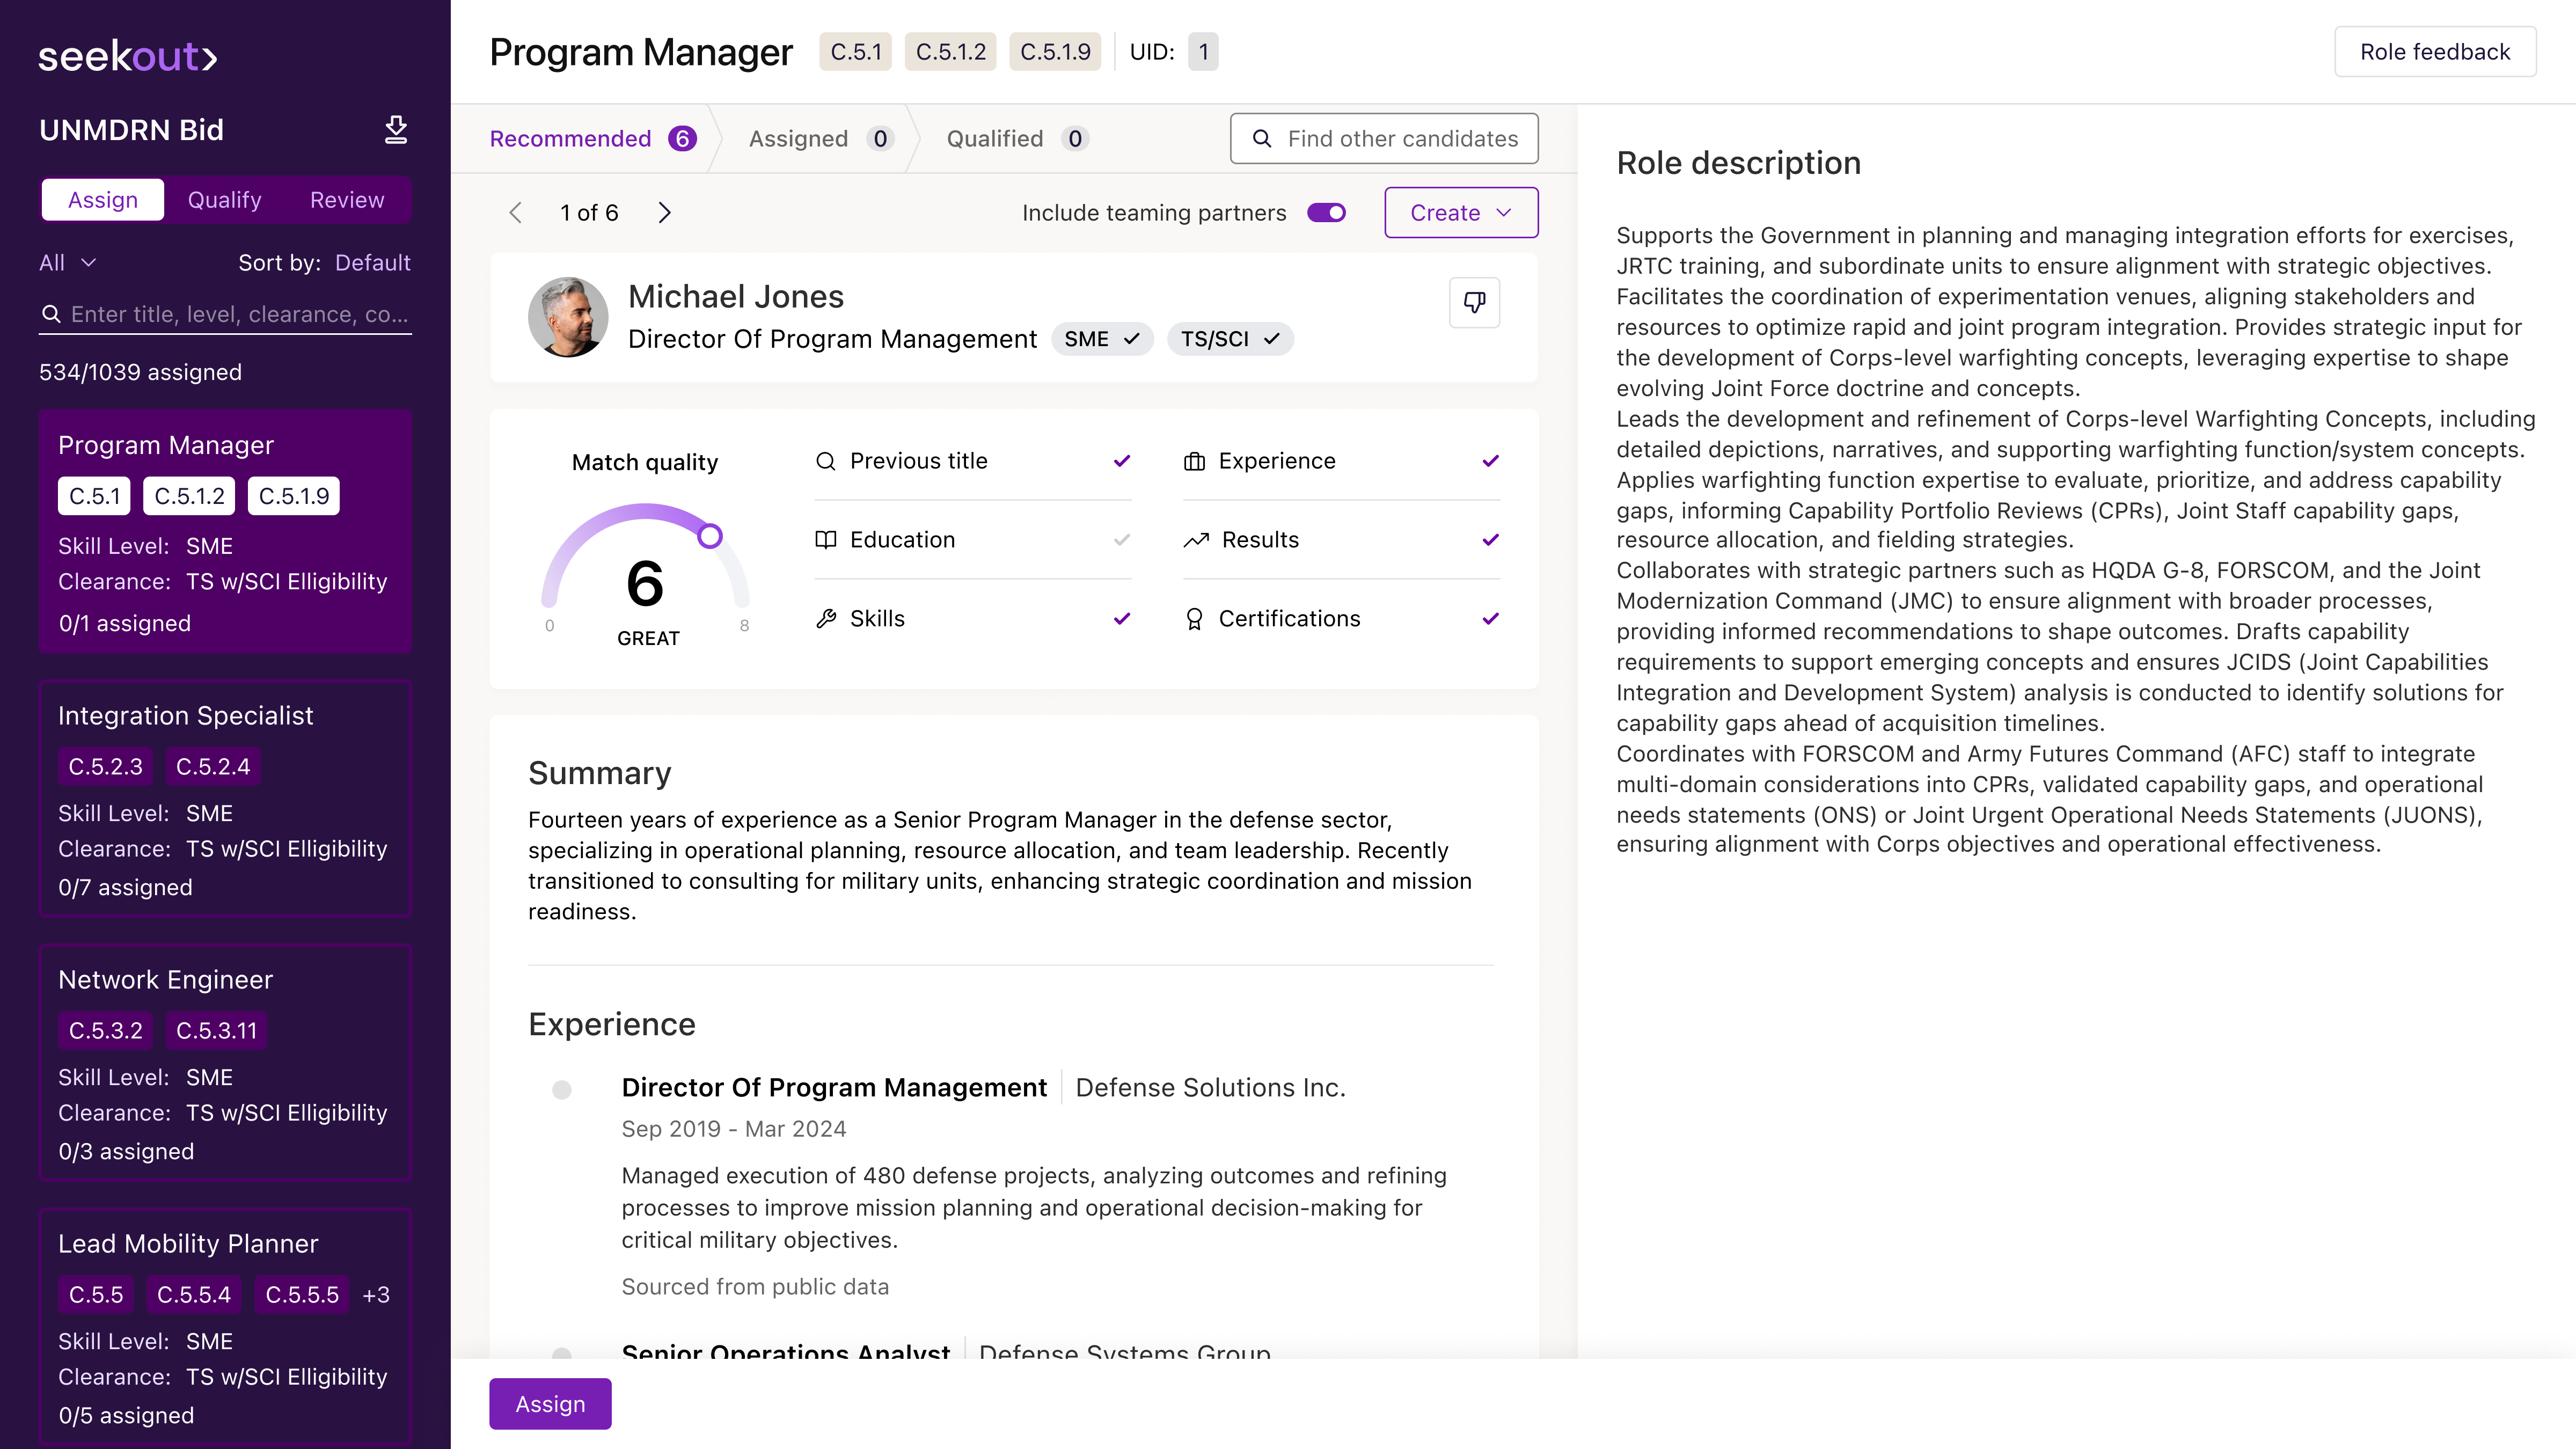Switch to the Recommended tab
The width and height of the screenshot is (2576, 1449).
(x=593, y=139)
